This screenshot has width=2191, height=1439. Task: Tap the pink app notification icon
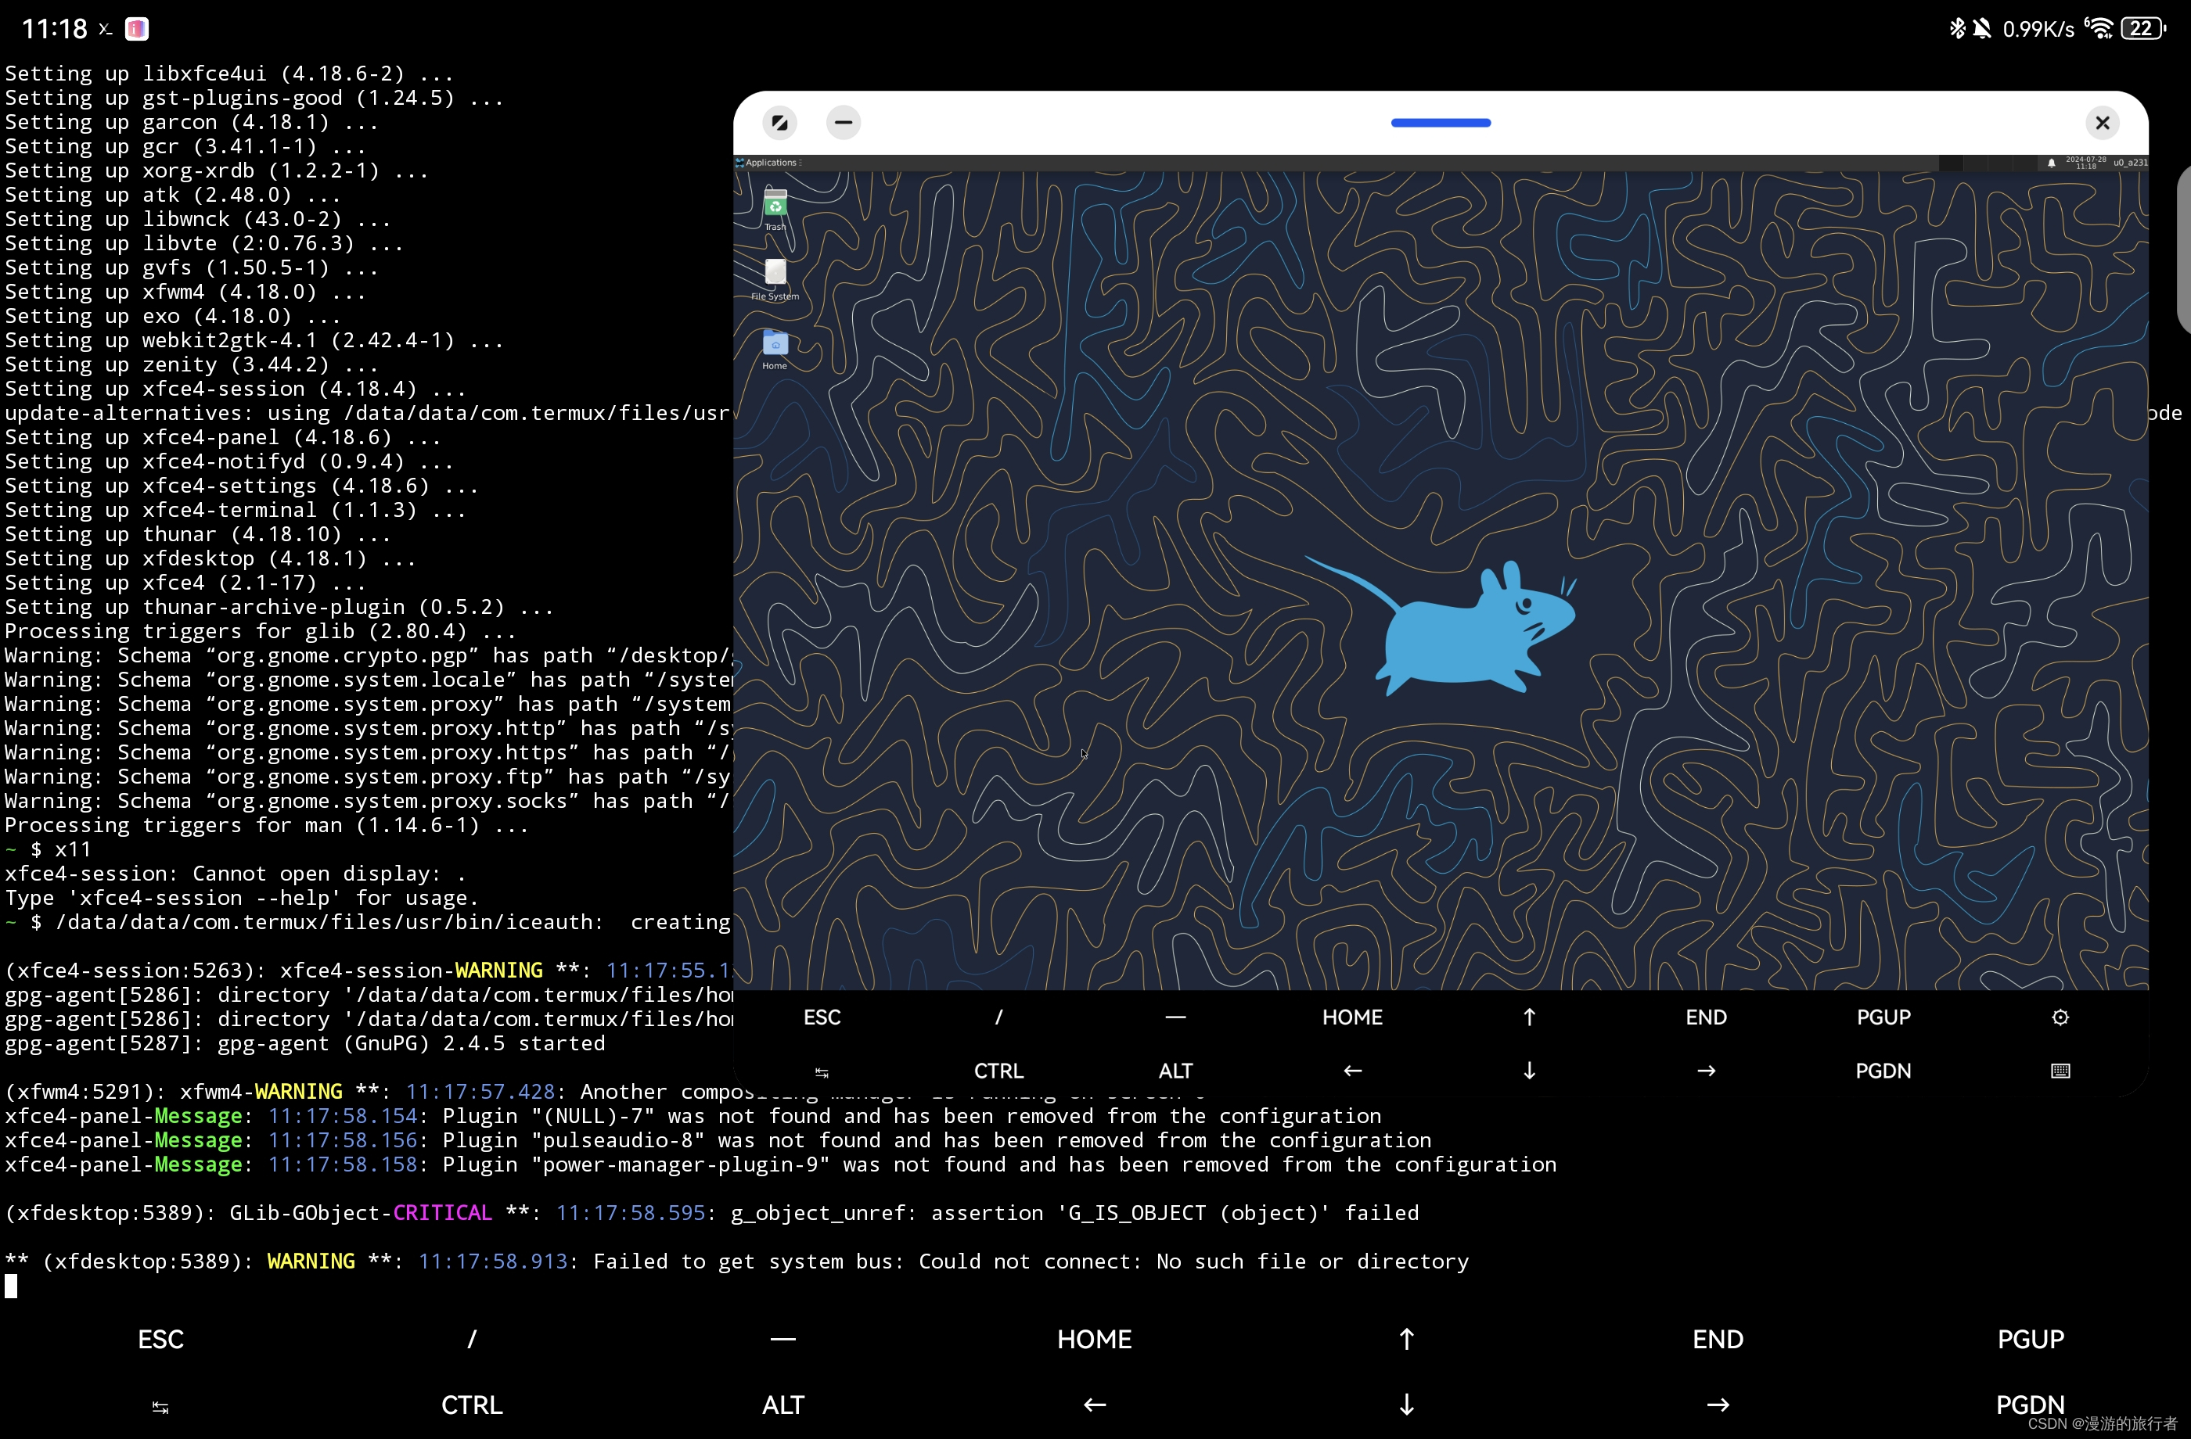[137, 30]
